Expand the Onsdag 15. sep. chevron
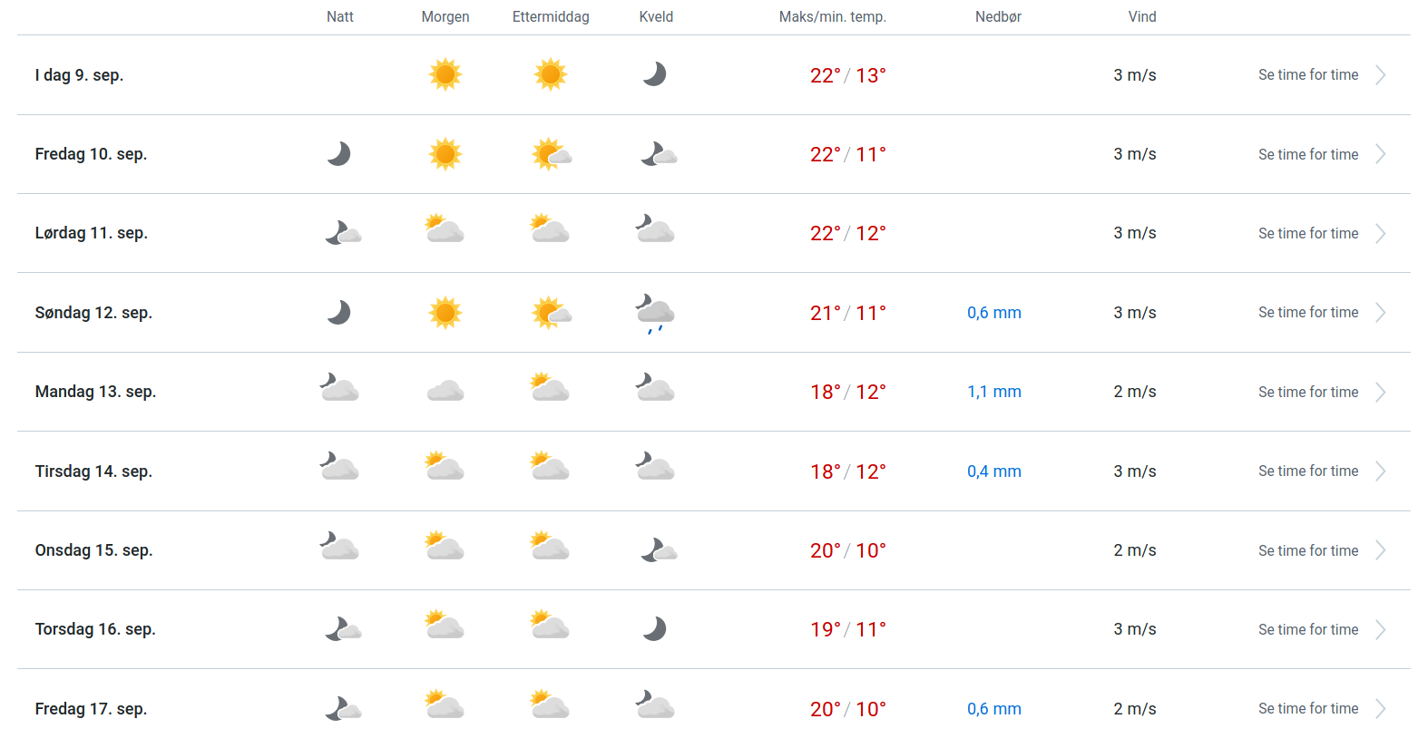Screen dimensions: 1428x748 (1380, 550)
